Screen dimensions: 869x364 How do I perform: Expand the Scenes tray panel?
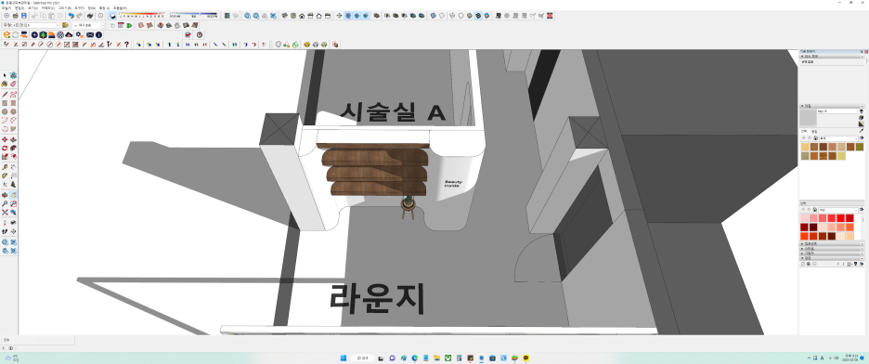point(831,258)
